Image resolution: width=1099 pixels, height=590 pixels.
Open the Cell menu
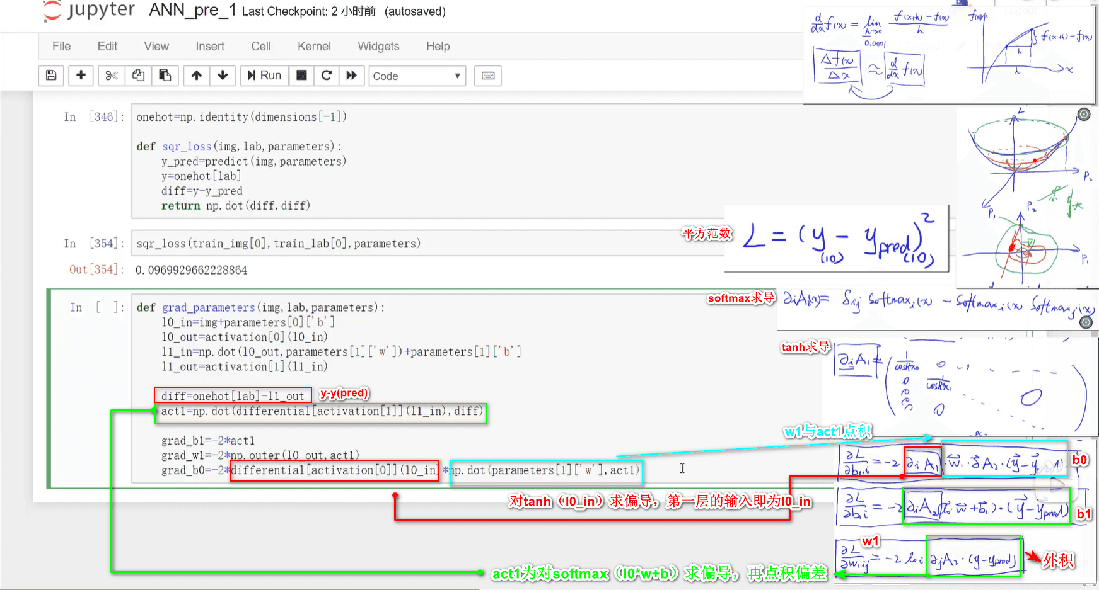pyautogui.click(x=261, y=46)
